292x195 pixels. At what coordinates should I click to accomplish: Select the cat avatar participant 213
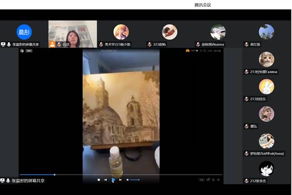point(266,59)
